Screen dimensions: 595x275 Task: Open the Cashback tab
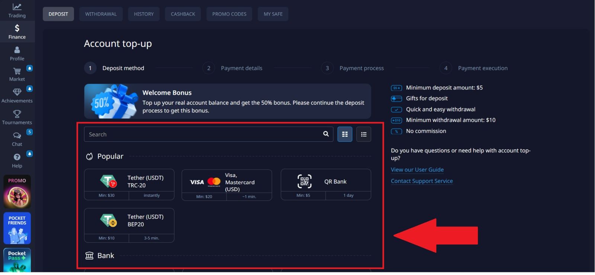point(183,14)
